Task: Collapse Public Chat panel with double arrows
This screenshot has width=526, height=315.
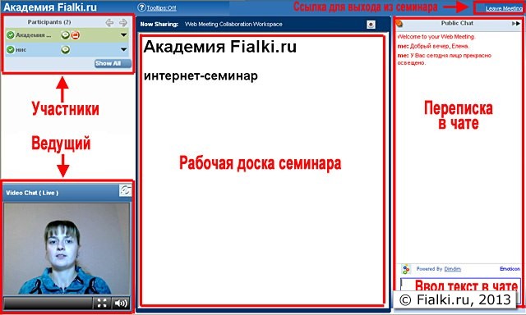Action: pyautogui.click(x=516, y=24)
